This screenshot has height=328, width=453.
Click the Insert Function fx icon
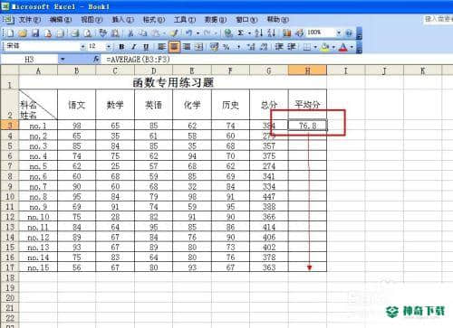point(96,59)
